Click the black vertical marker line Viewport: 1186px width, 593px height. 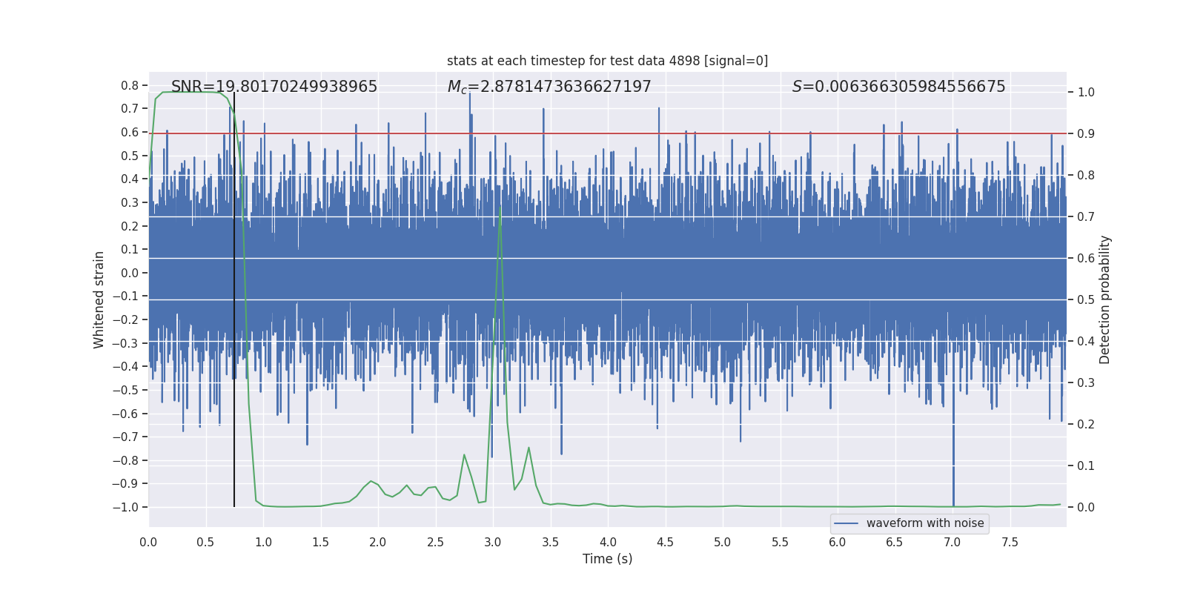pos(234,299)
